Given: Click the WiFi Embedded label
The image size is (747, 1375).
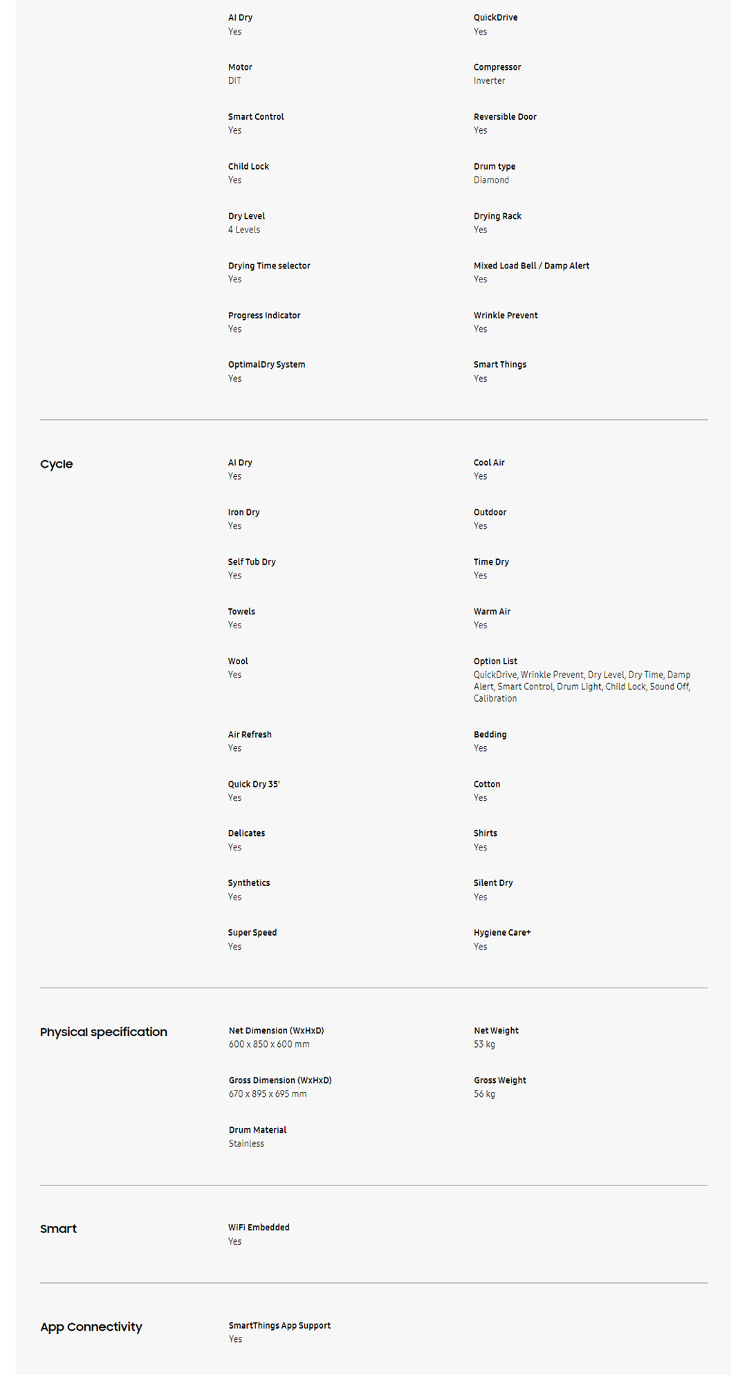Looking at the screenshot, I should [x=259, y=1228].
